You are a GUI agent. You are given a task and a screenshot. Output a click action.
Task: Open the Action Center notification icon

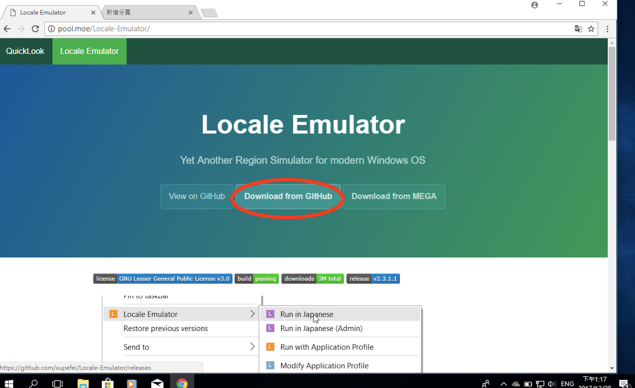[624, 383]
